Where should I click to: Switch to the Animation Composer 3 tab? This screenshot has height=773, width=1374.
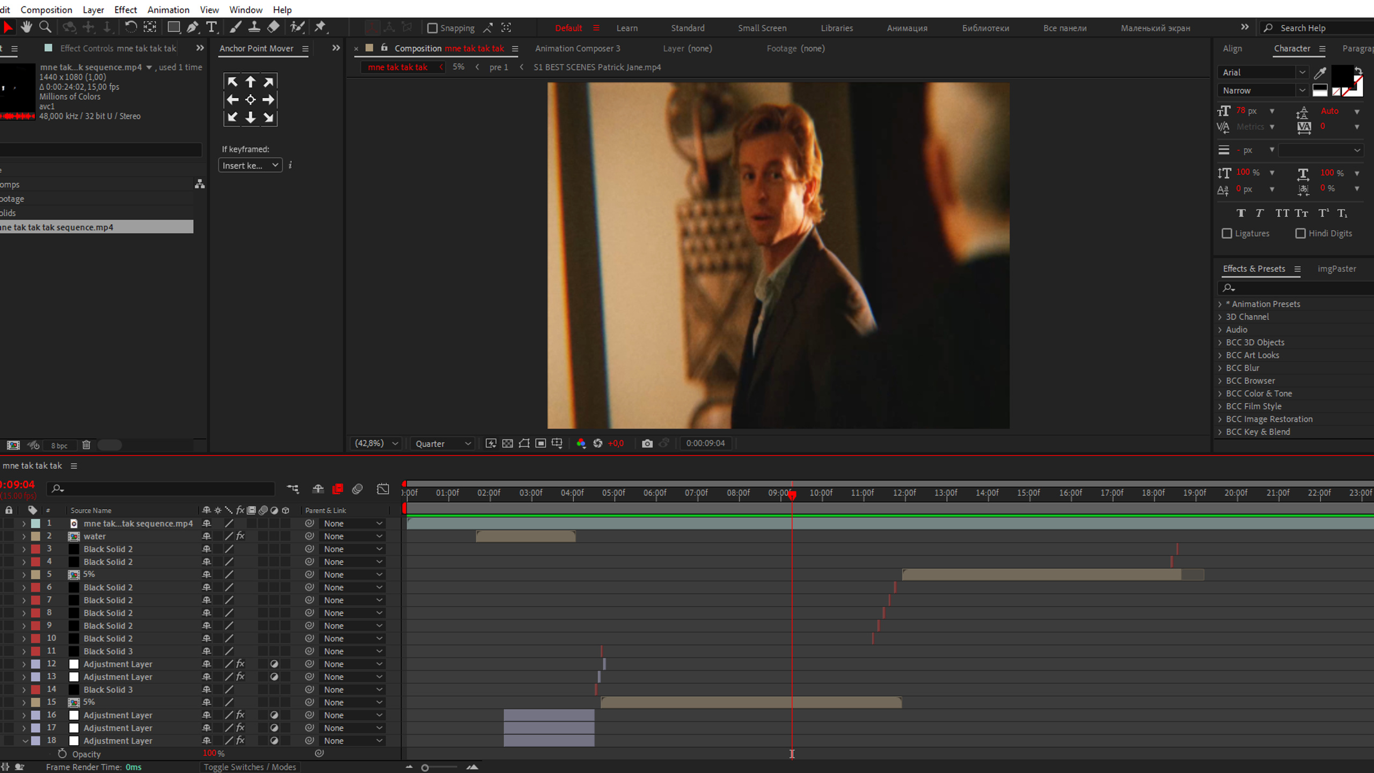click(578, 48)
